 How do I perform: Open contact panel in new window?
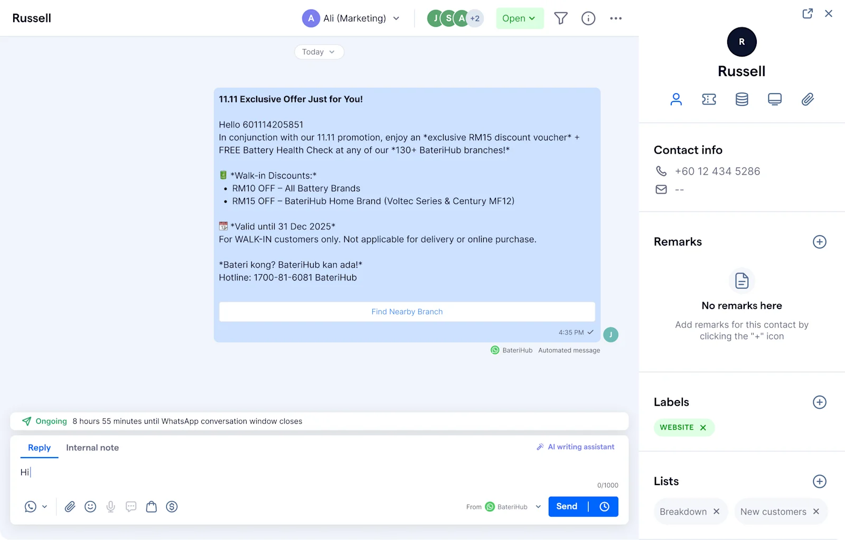tap(808, 14)
